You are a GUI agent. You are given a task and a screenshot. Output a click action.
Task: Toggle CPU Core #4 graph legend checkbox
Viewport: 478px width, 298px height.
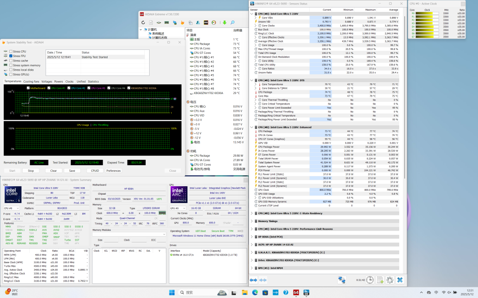click(109, 88)
